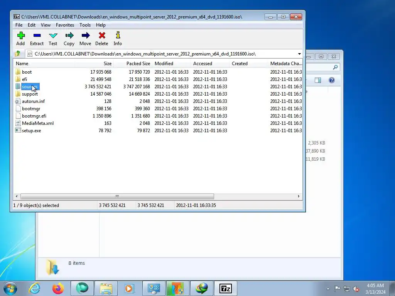This screenshot has height=296, width=395.
Task: Sort by the Packed Size column header
Action: pyautogui.click(x=133, y=64)
